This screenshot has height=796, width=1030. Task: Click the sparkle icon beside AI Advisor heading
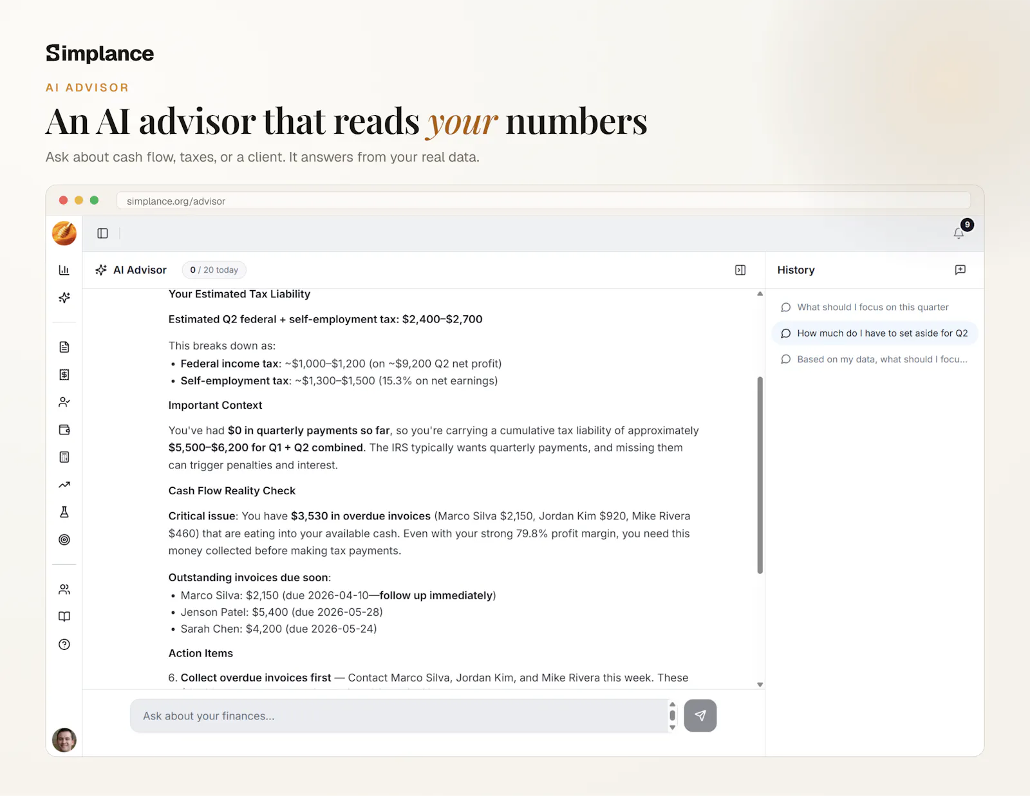(101, 270)
